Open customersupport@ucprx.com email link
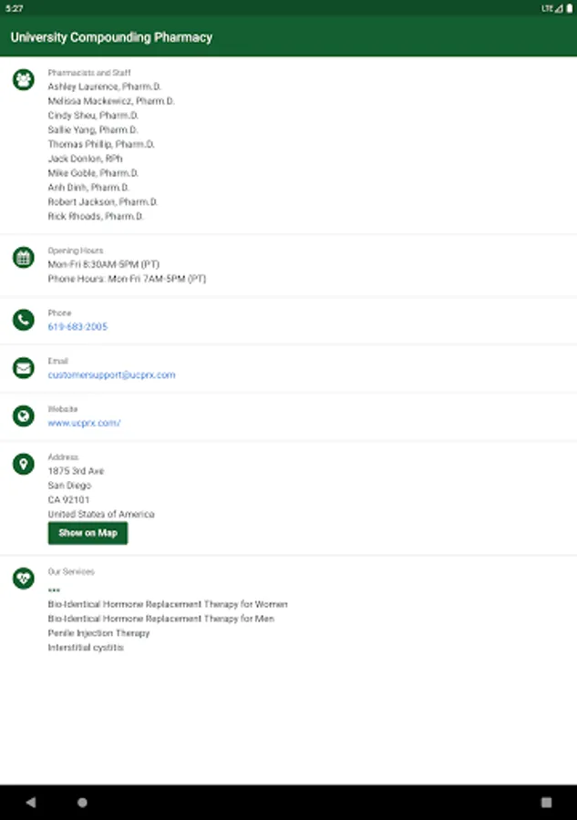The width and height of the screenshot is (577, 820). click(x=111, y=375)
